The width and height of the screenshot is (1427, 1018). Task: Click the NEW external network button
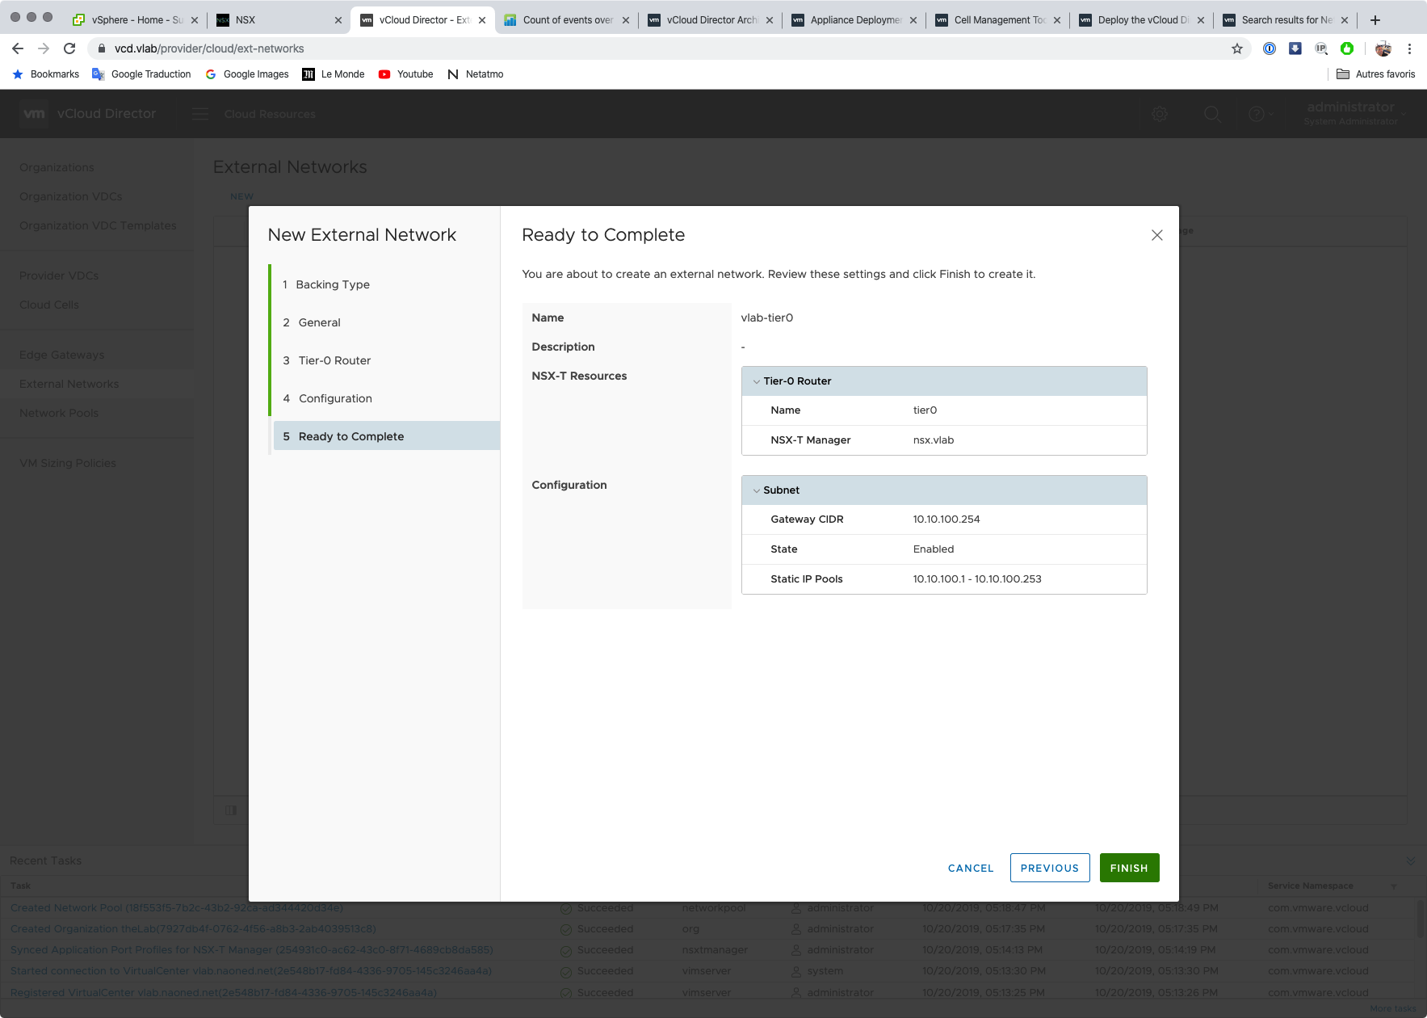pyautogui.click(x=241, y=196)
